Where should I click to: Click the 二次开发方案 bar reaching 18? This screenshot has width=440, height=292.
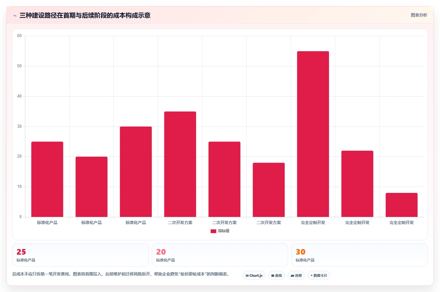pos(268,190)
